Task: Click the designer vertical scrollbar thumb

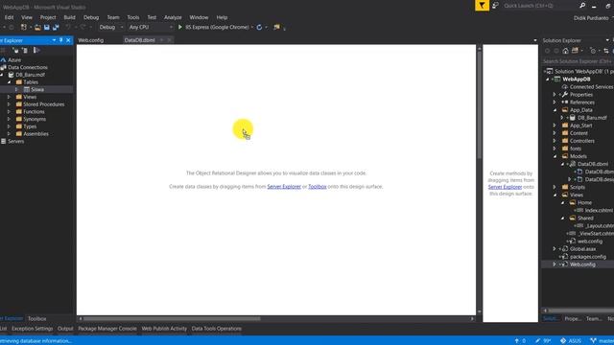Action: click(x=480, y=104)
